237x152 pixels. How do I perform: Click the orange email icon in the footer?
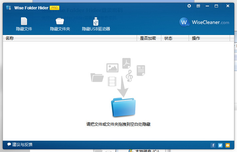(x=228, y=145)
